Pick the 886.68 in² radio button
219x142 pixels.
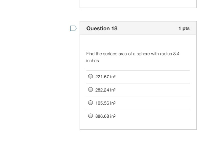point(90,116)
